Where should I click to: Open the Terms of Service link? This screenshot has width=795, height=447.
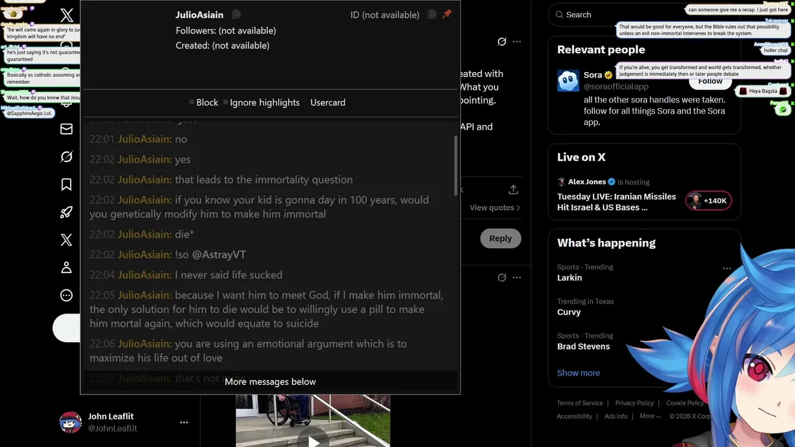pyautogui.click(x=579, y=403)
